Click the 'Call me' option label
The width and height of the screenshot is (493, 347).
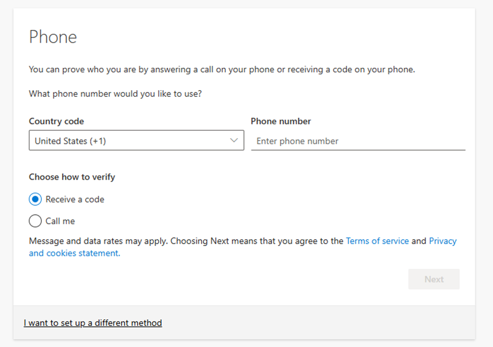60,221
